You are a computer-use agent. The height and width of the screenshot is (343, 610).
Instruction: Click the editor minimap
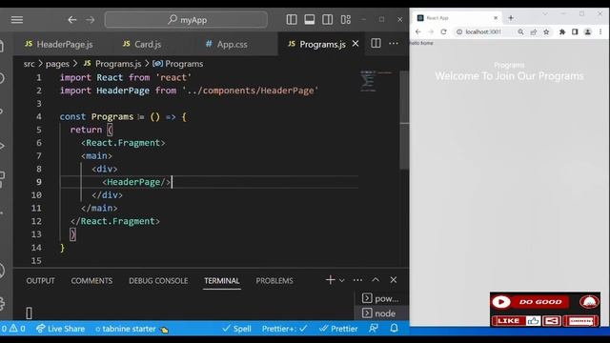point(376,81)
